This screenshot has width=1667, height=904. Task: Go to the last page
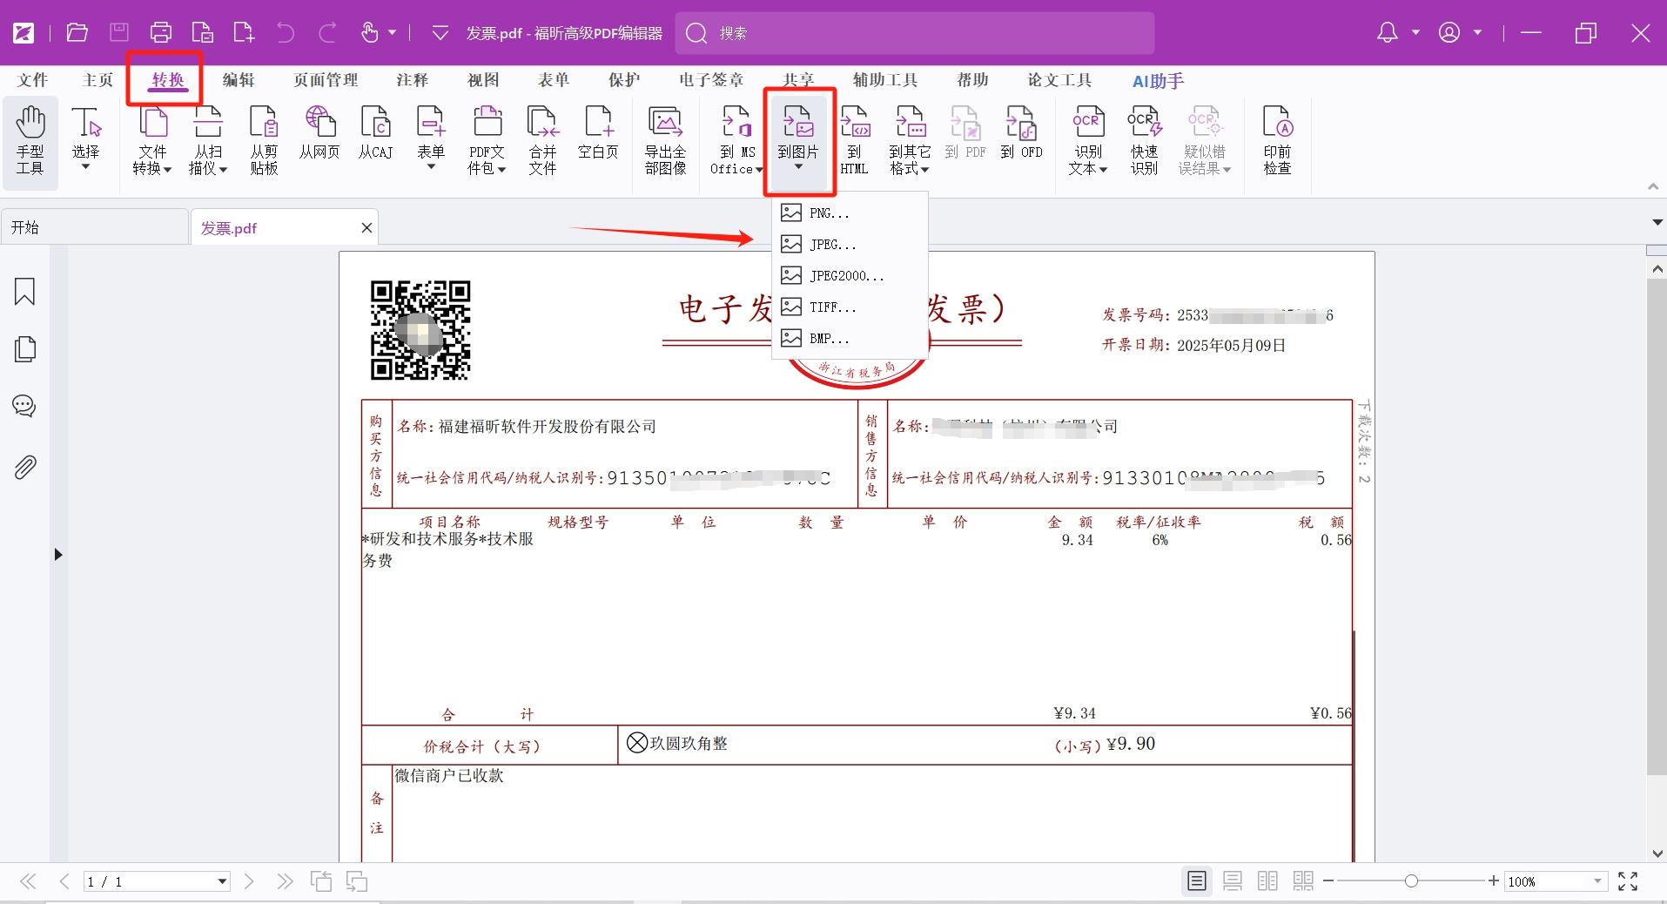[x=285, y=881]
